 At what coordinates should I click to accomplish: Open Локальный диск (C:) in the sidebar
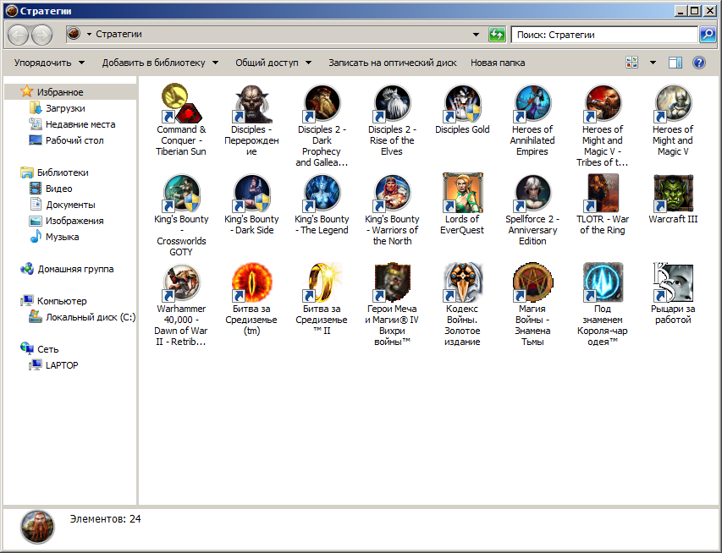click(x=91, y=317)
